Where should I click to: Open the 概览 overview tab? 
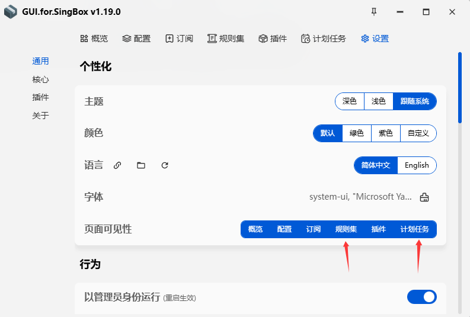click(94, 39)
